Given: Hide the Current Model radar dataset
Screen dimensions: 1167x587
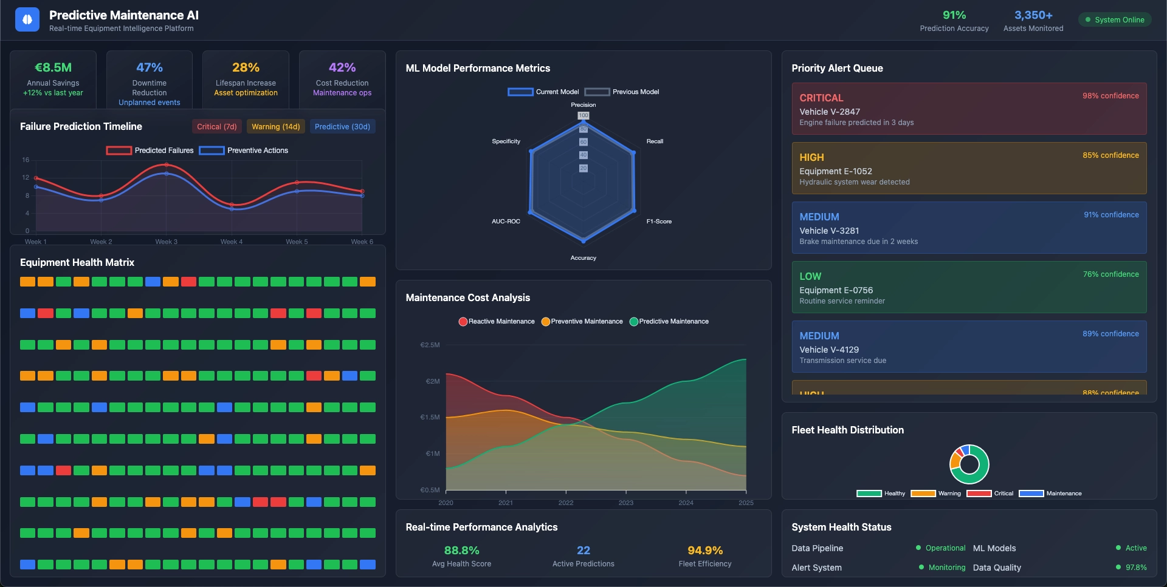Looking at the screenshot, I should pos(520,92).
